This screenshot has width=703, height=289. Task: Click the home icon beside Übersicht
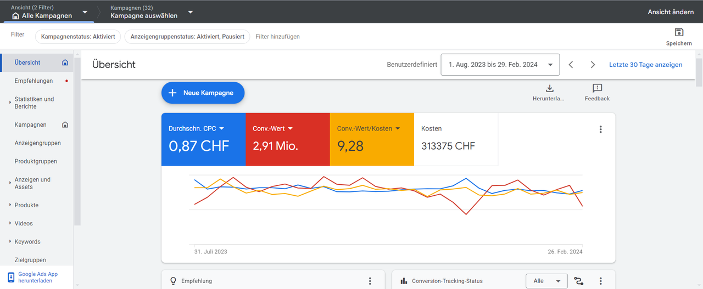pyautogui.click(x=65, y=63)
